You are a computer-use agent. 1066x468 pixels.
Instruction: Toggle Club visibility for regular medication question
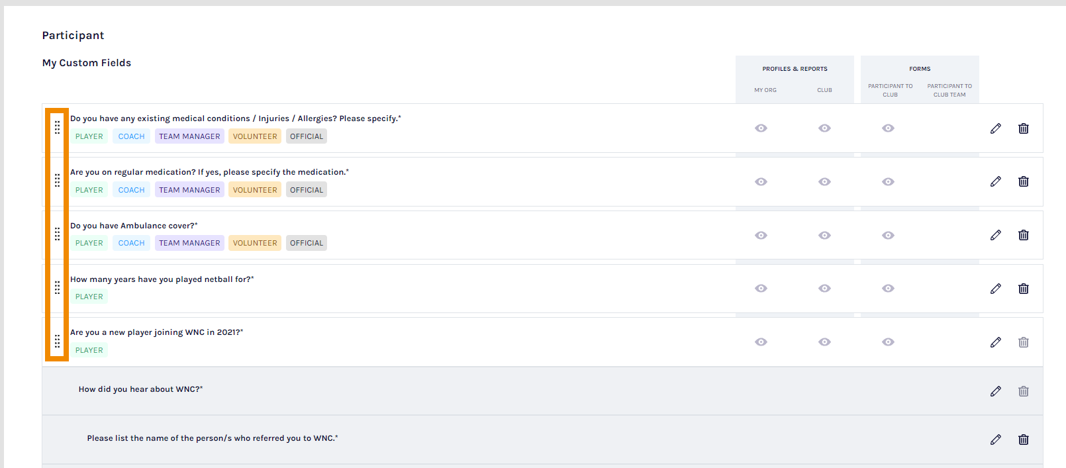(x=824, y=181)
